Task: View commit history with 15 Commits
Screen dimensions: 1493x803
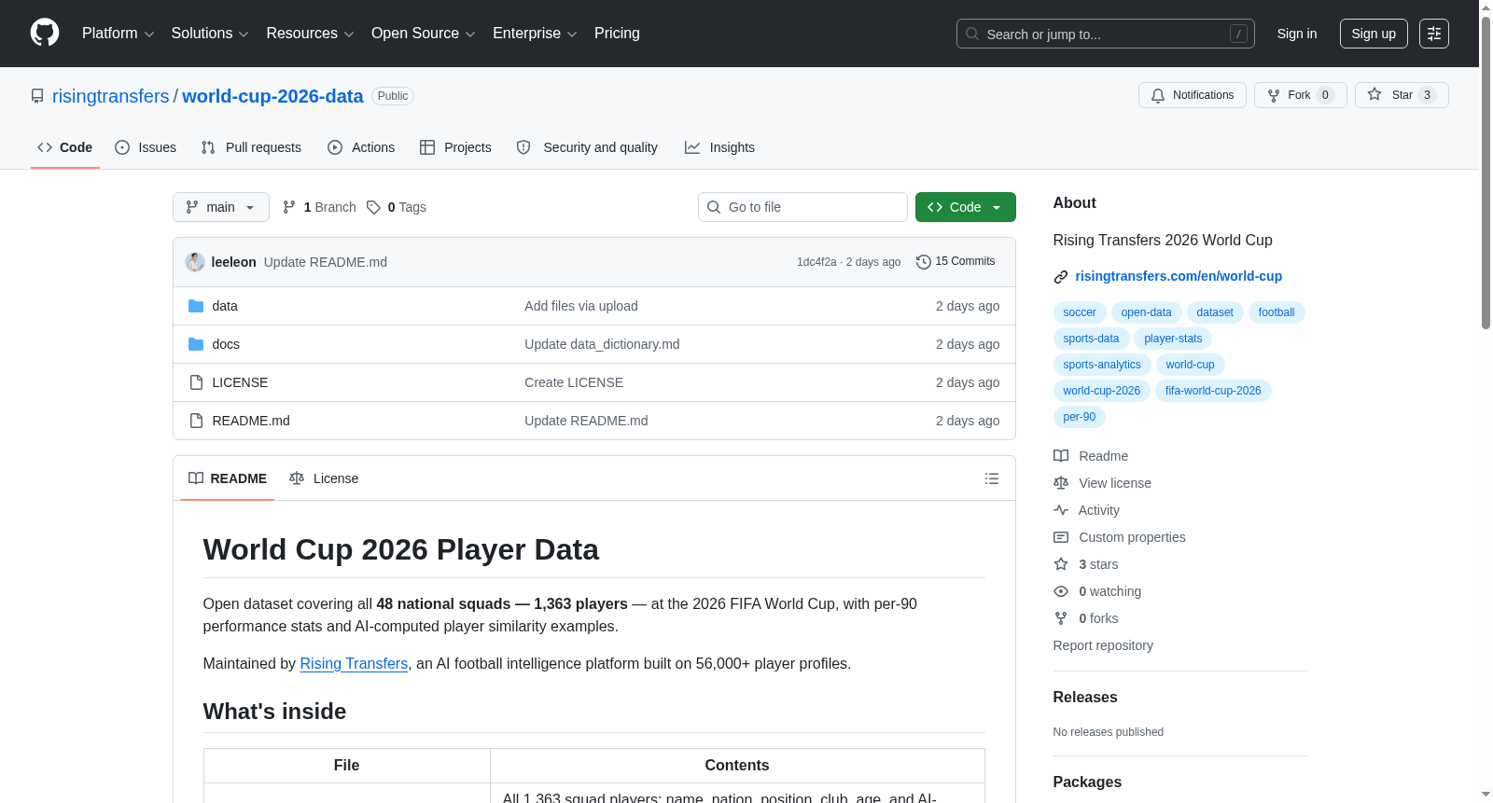Action: point(956,262)
